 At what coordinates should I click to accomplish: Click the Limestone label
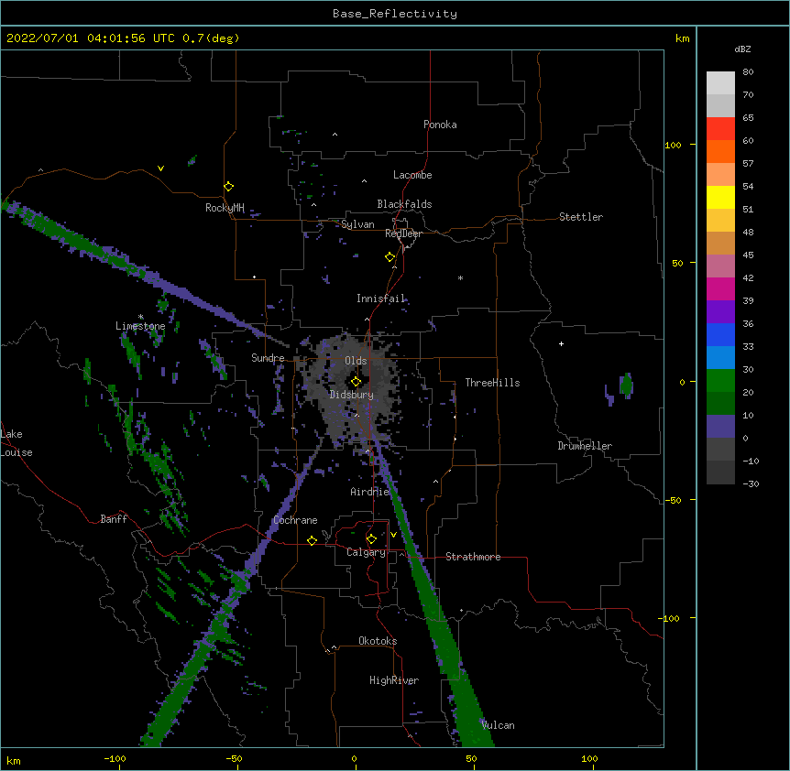point(140,326)
